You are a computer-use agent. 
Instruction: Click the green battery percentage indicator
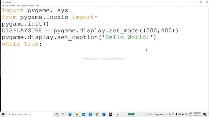[131, 114]
